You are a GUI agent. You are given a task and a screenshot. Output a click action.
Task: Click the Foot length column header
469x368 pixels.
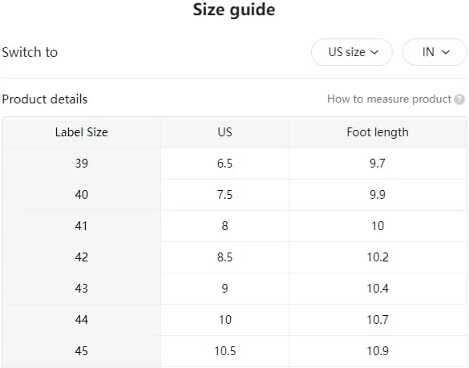[378, 132]
